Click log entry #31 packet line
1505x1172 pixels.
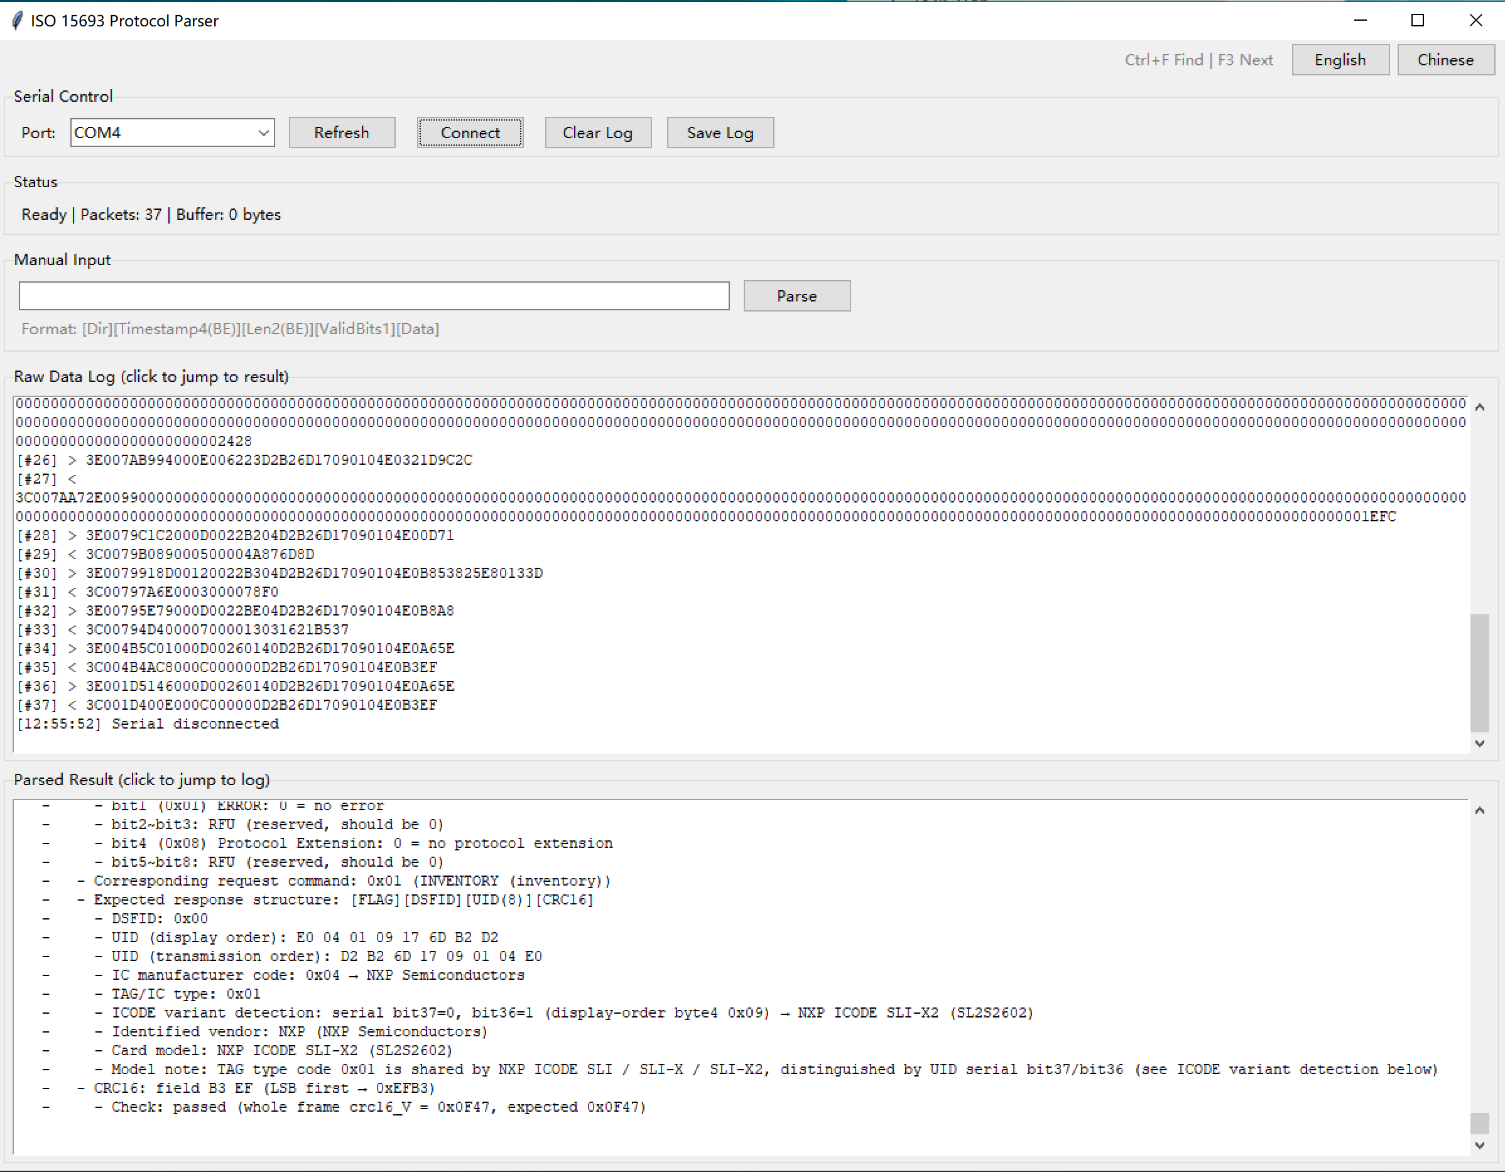(x=148, y=591)
